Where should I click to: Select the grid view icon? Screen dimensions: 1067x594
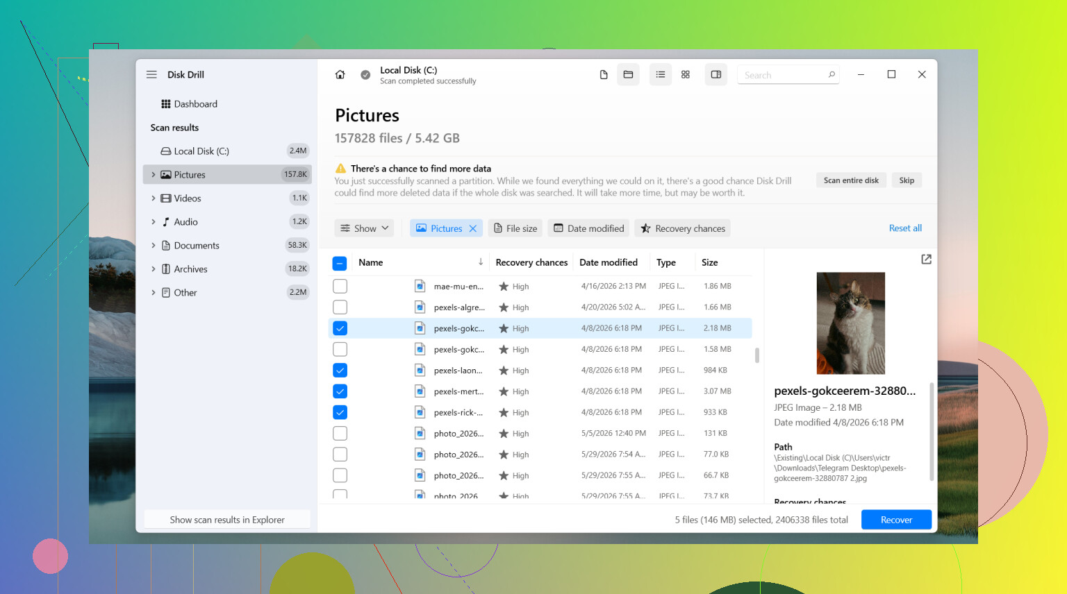pos(686,74)
